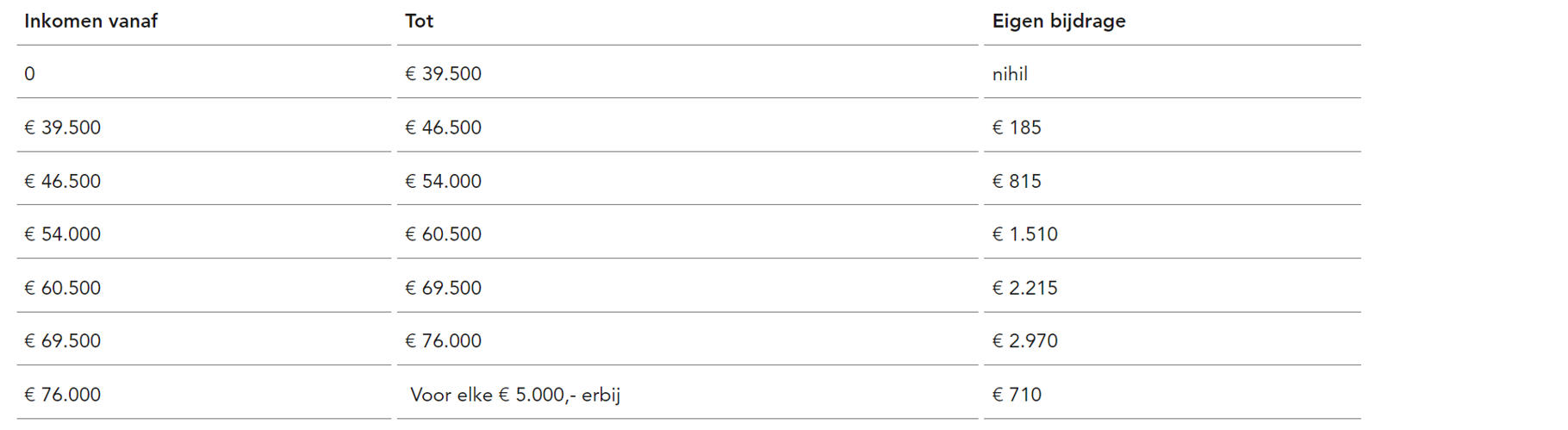Select the € 1.510 contribution cell
1568x430 pixels.
(x=1024, y=234)
